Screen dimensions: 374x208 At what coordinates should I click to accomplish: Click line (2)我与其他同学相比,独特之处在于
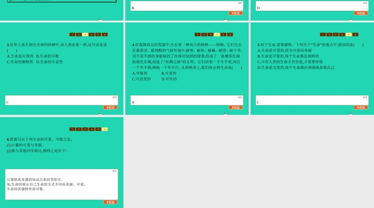[37, 151]
